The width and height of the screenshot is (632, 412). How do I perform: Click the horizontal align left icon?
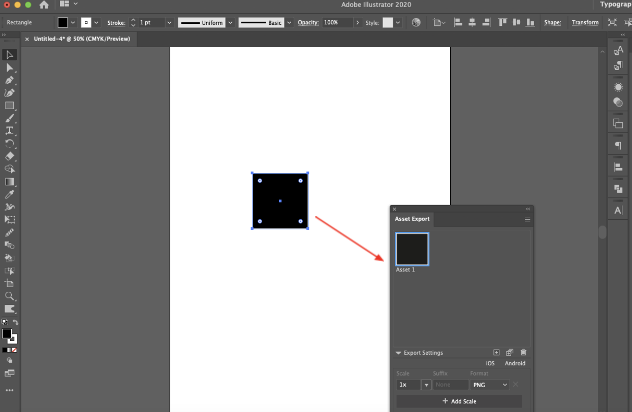[458, 22]
